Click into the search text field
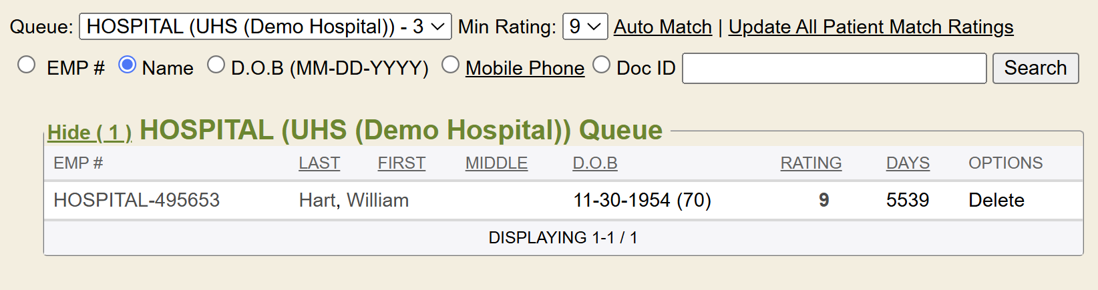Image resolution: width=1098 pixels, height=290 pixels. tap(834, 68)
